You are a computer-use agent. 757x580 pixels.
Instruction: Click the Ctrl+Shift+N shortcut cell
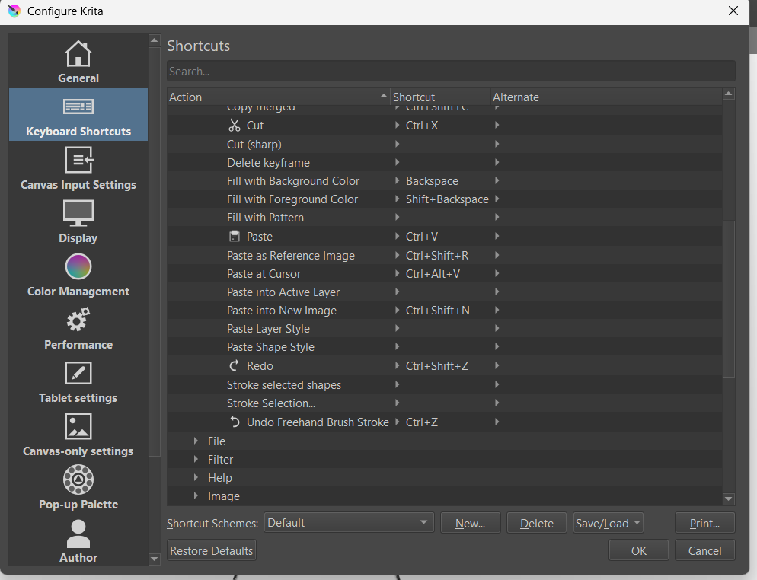click(x=437, y=311)
